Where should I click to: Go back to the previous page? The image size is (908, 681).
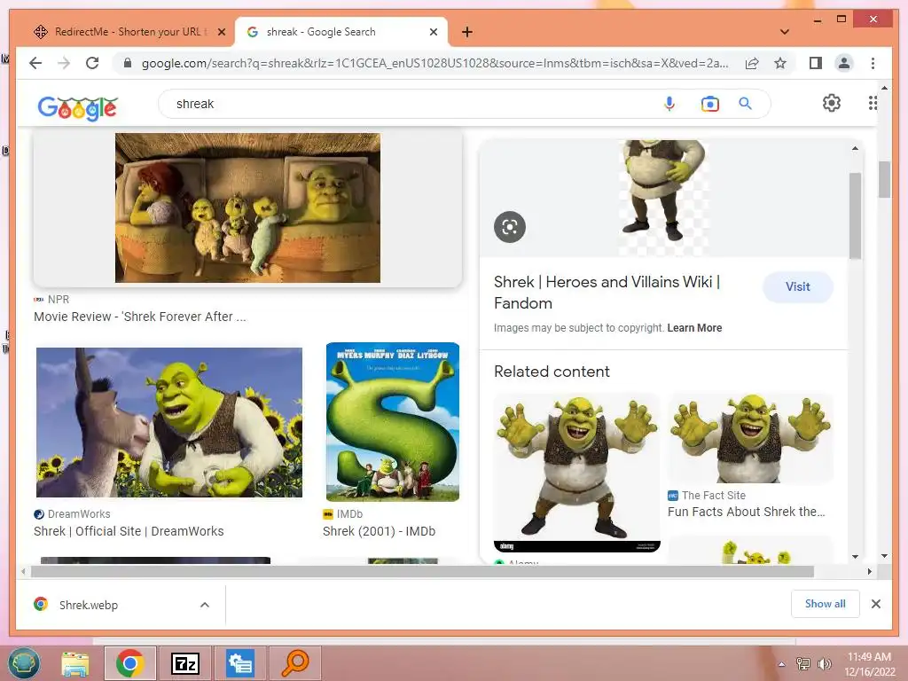coord(35,63)
